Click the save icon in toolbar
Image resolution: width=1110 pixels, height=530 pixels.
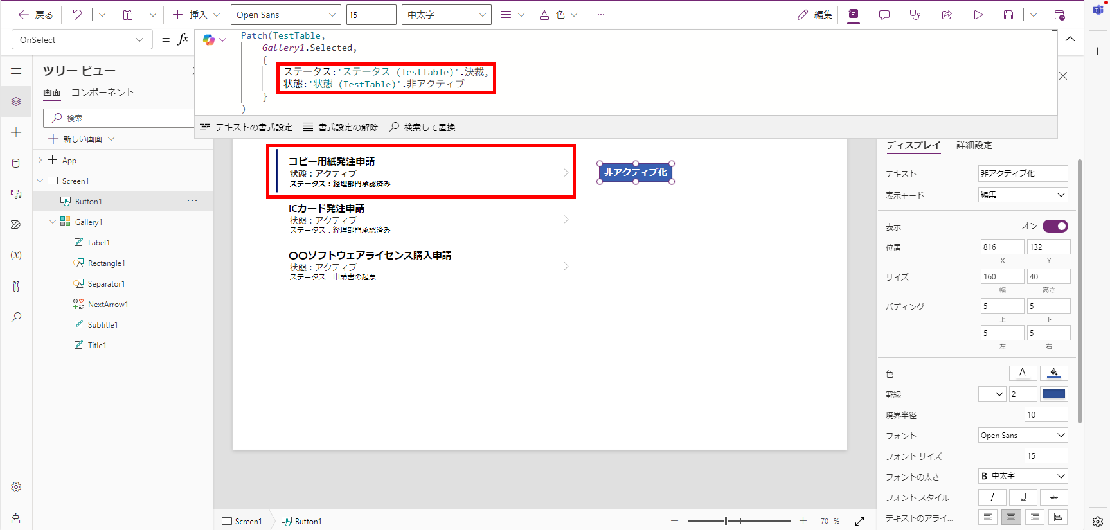click(x=1008, y=15)
